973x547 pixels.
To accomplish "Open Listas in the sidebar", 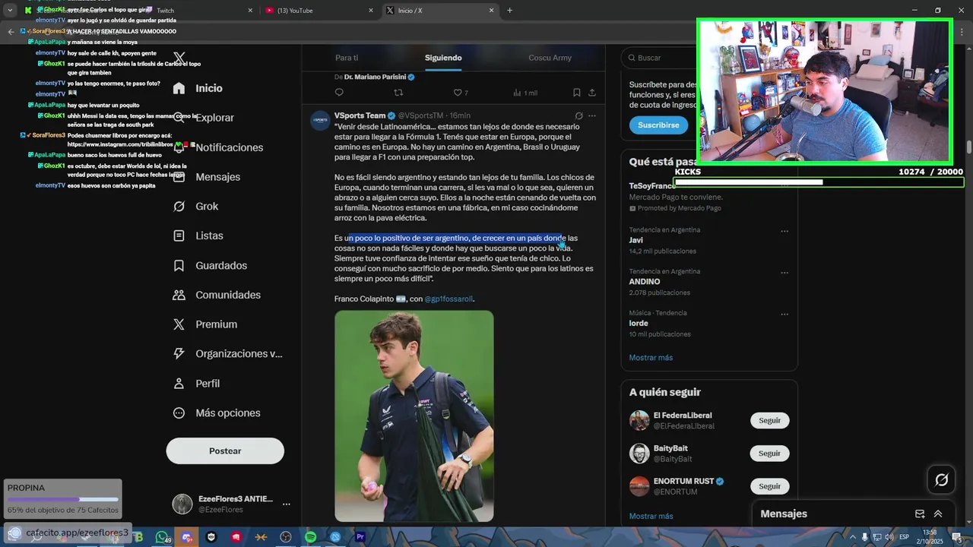I will pos(198,236).
